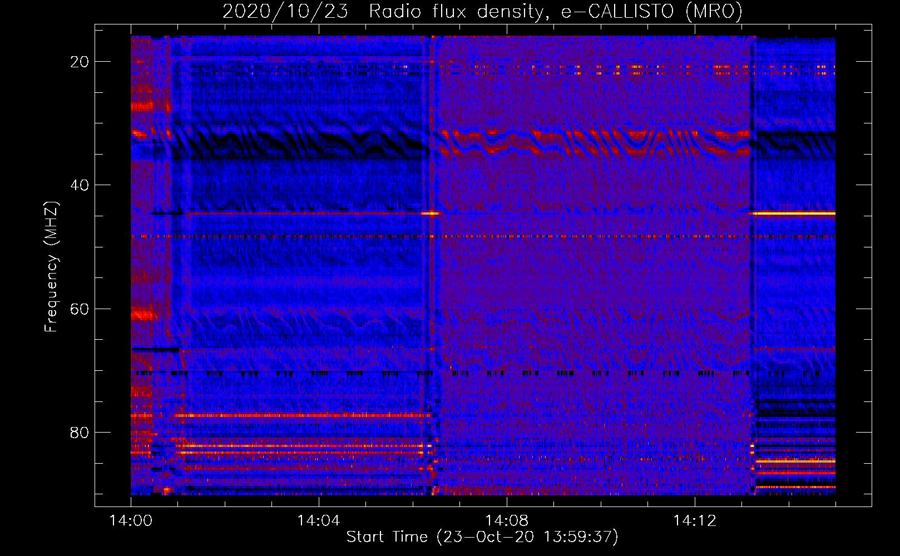
Task: Click the x-axis time label '14:04'
Action: (x=318, y=521)
